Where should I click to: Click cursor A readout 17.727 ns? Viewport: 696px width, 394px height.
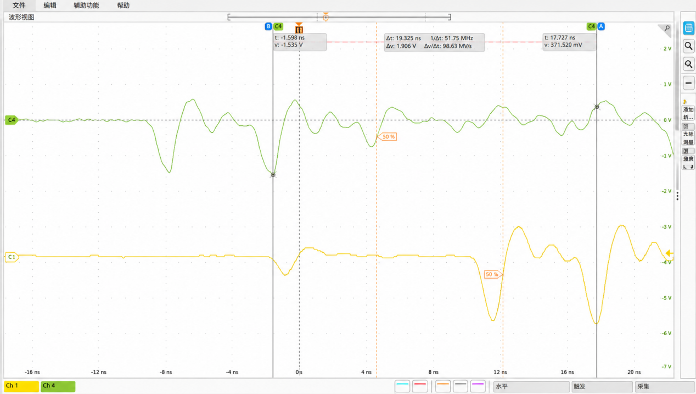569,42
